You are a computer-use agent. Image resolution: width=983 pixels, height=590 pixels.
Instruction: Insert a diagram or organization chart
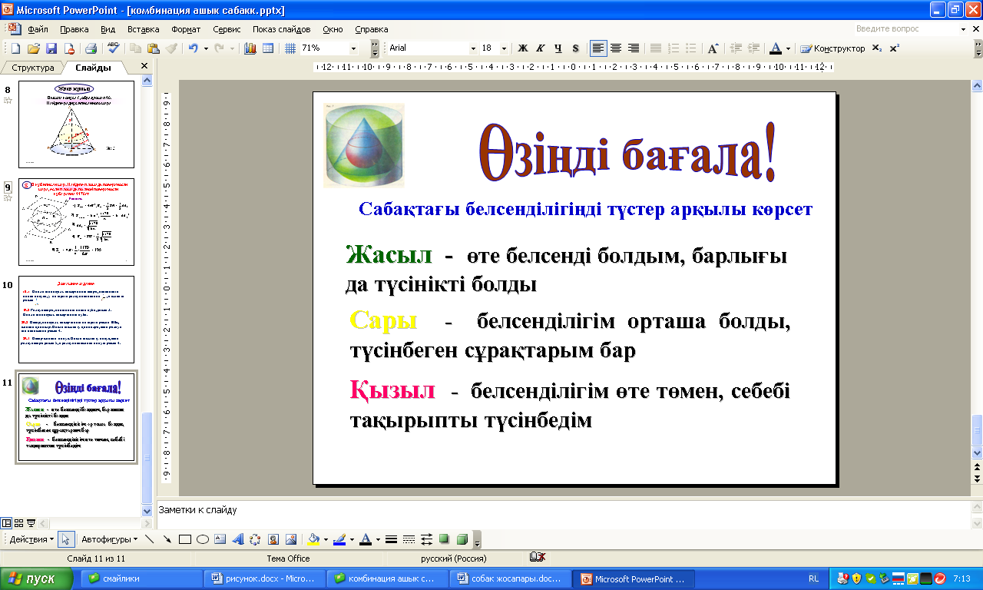(x=255, y=539)
